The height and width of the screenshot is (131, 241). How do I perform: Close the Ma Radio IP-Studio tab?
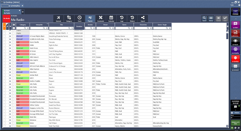20,10
